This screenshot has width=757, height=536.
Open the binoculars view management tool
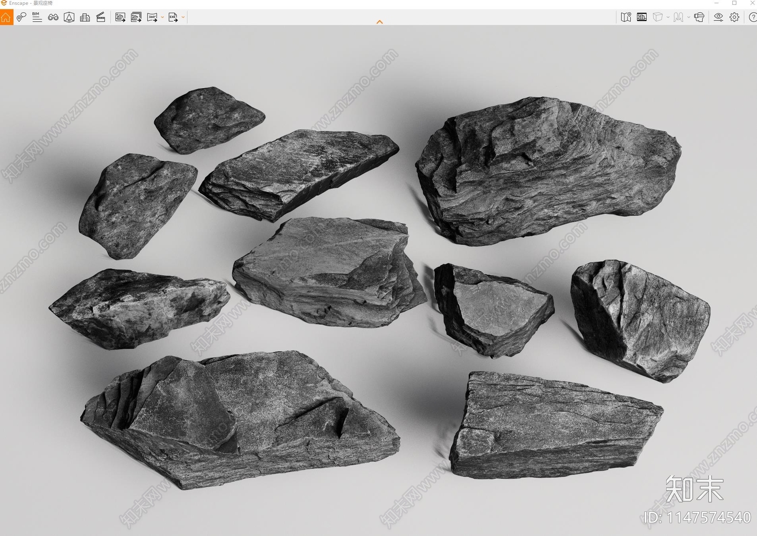point(53,18)
